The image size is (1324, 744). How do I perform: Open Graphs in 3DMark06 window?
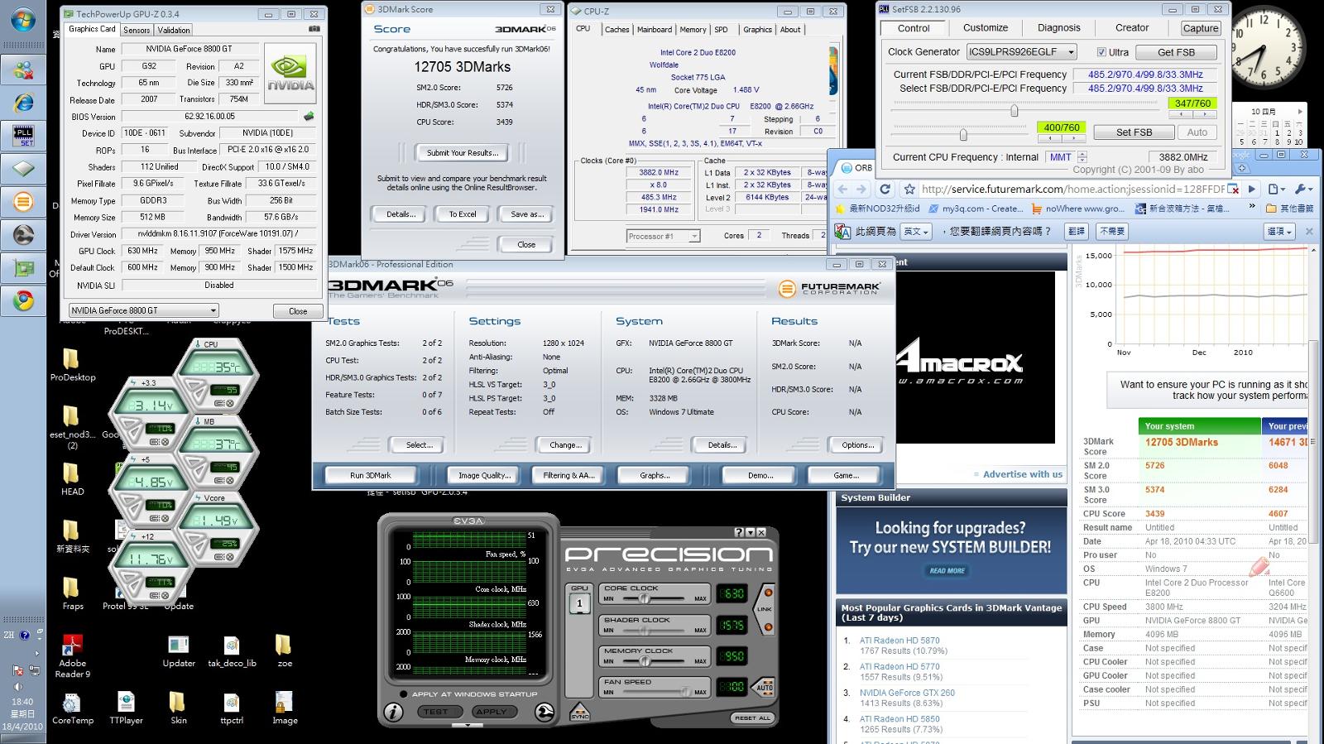click(x=655, y=475)
